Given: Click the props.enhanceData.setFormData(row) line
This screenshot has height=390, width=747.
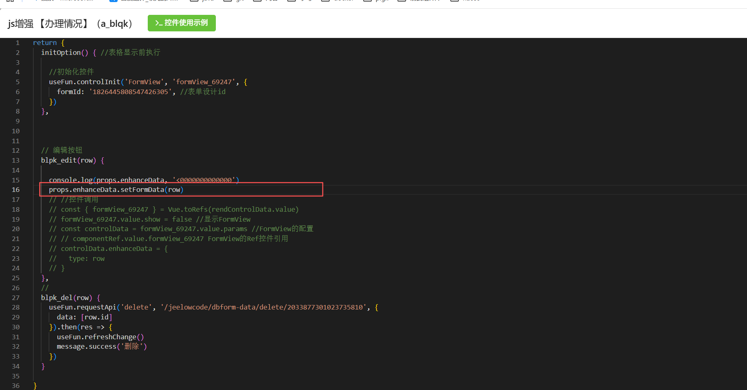Looking at the screenshot, I should tap(116, 190).
